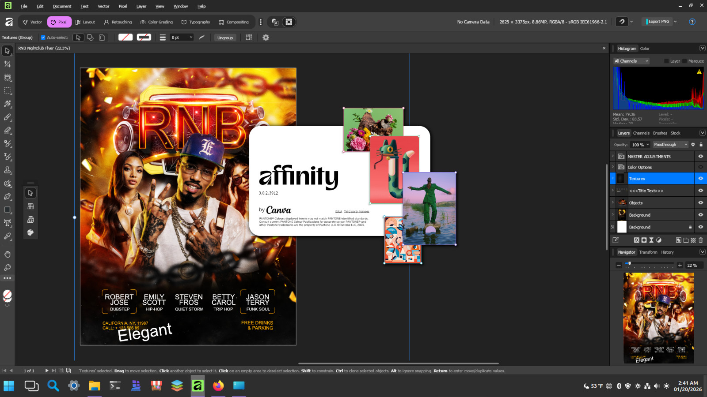Select the Hand pan tool
Image resolution: width=707 pixels, height=397 pixels.
point(8,254)
